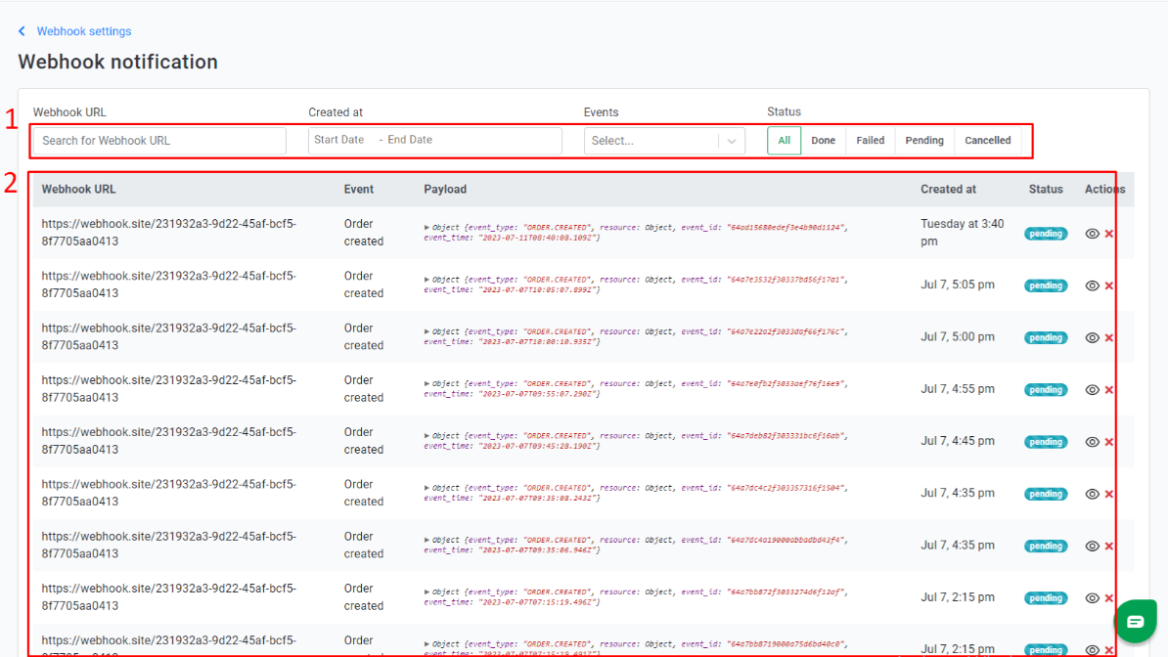View row with event time 09:35:06.946Z
This screenshot has height=657, width=1168.
tap(1092, 547)
